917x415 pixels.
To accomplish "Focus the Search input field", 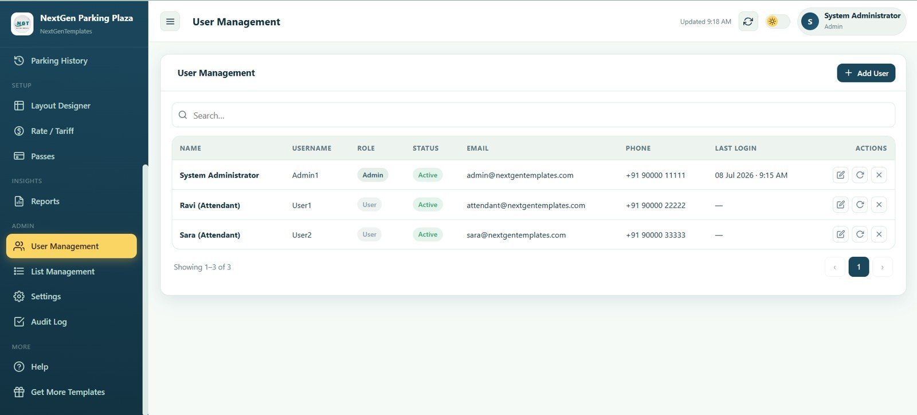I will [533, 115].
